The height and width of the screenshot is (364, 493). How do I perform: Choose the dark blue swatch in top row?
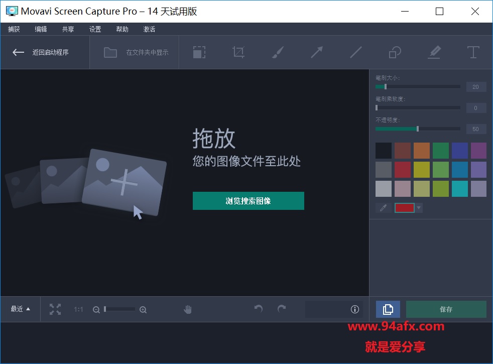click(460, 151)
